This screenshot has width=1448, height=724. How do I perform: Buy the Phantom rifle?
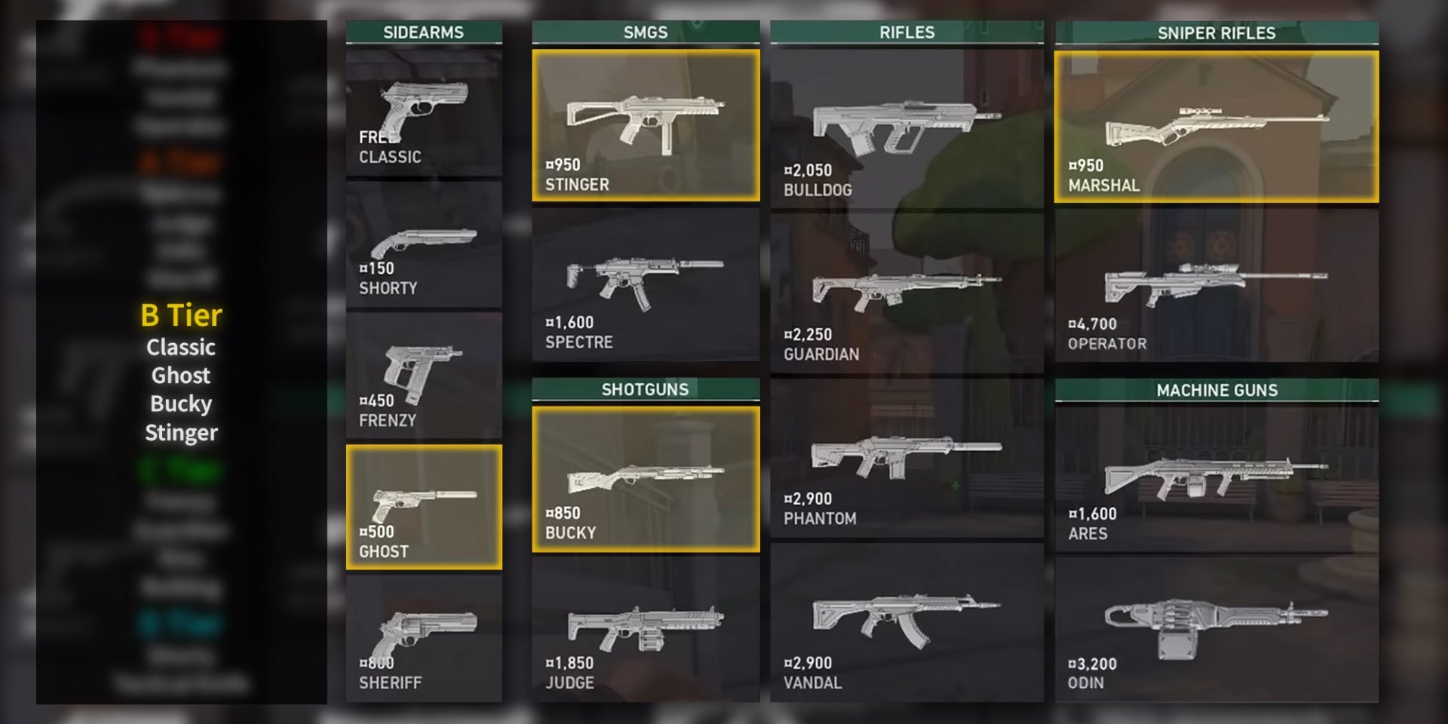(907, 458)
